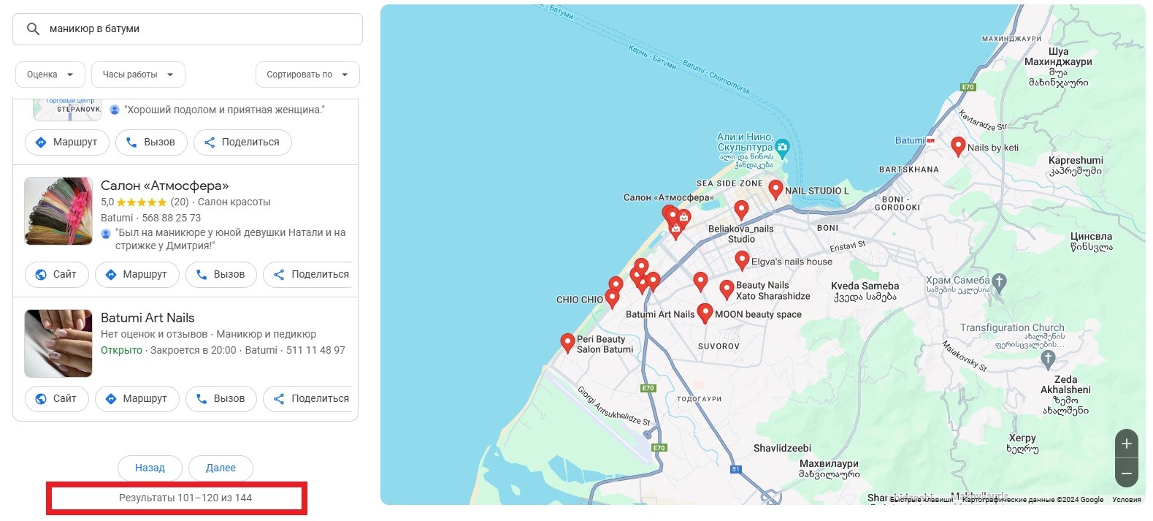Open the Batumi Art Nails photo thumbnail
The height and width of the screenshot is (521, 1153).
pyautogui.click(x=58, y=343)
